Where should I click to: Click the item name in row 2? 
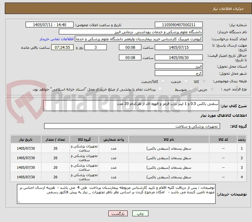(169, 158)
